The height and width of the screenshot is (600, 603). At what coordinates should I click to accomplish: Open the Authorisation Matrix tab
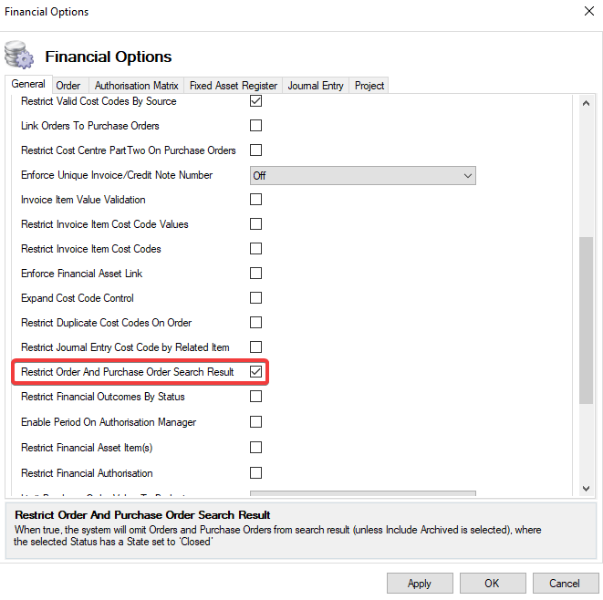click(x=137, y=86)
